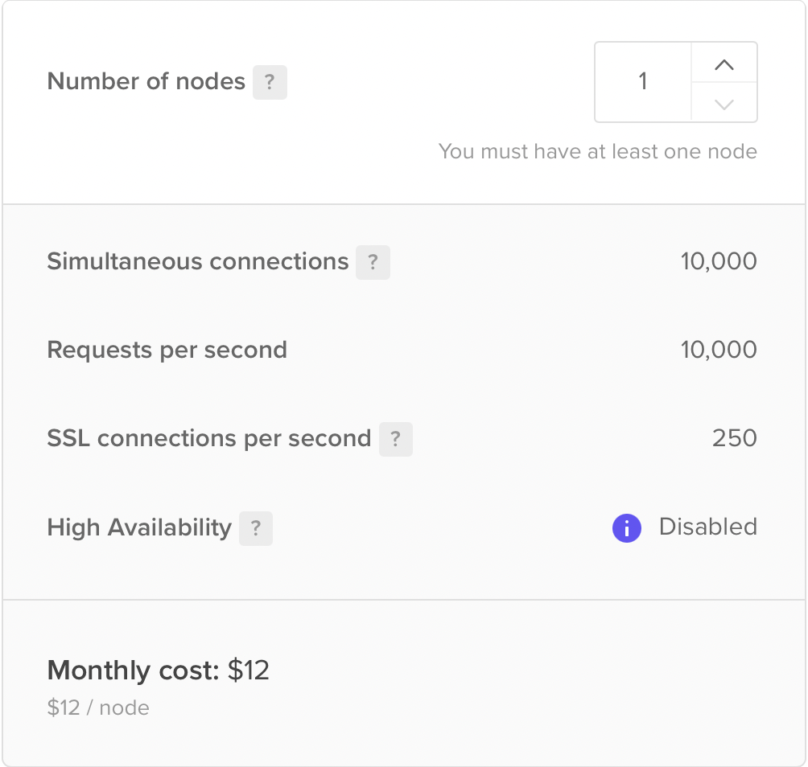808x767 pixels.
Task: Click the "Disabled" High Availability status
Action: coord(707,527)
